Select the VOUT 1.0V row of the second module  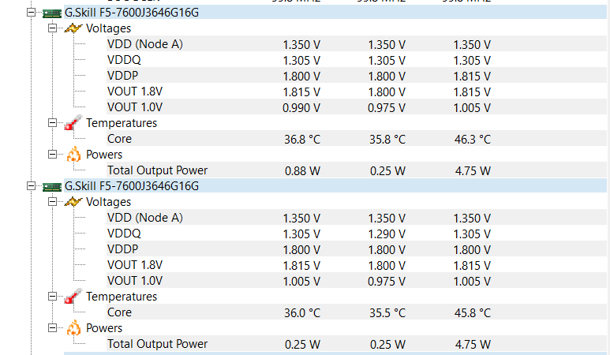tap(357, 280)
